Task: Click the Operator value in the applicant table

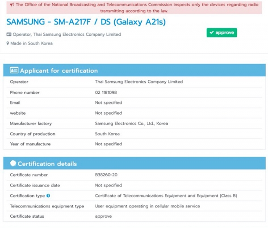Action: [138, 82]
